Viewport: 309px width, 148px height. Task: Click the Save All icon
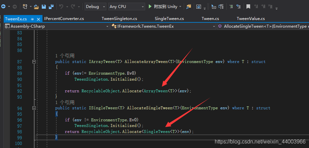[x=51, y=7]
